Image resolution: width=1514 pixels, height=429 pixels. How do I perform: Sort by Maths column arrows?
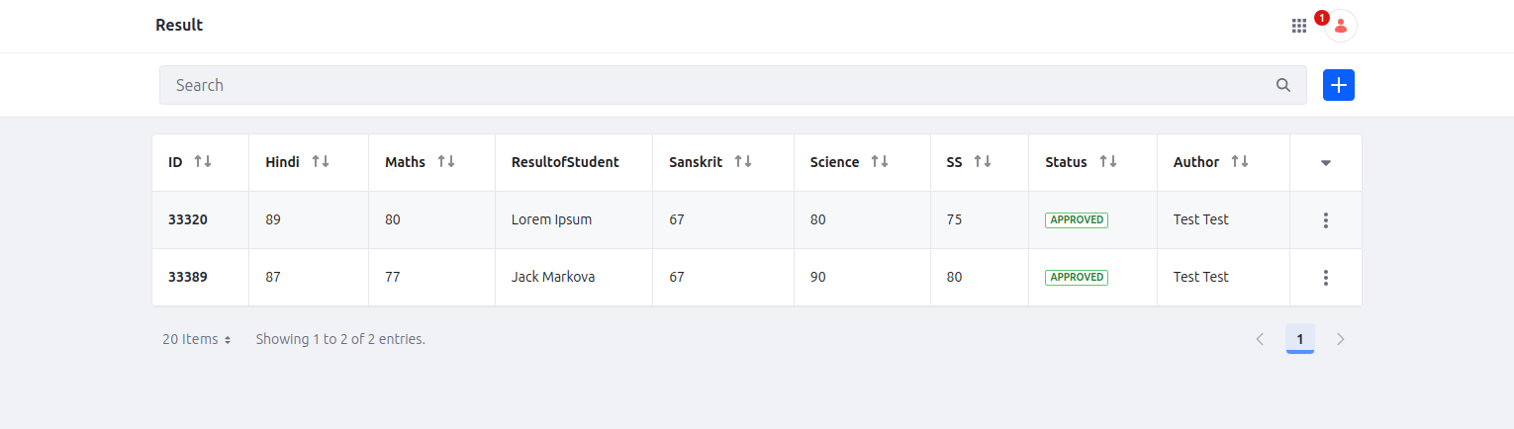pos(446,162)
